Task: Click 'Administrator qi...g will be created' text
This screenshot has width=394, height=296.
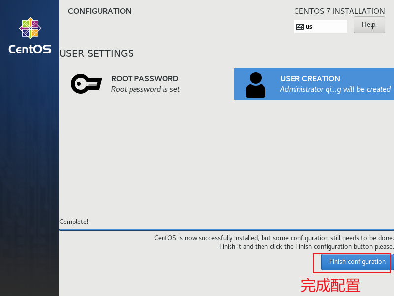Action: pos(335,89)
